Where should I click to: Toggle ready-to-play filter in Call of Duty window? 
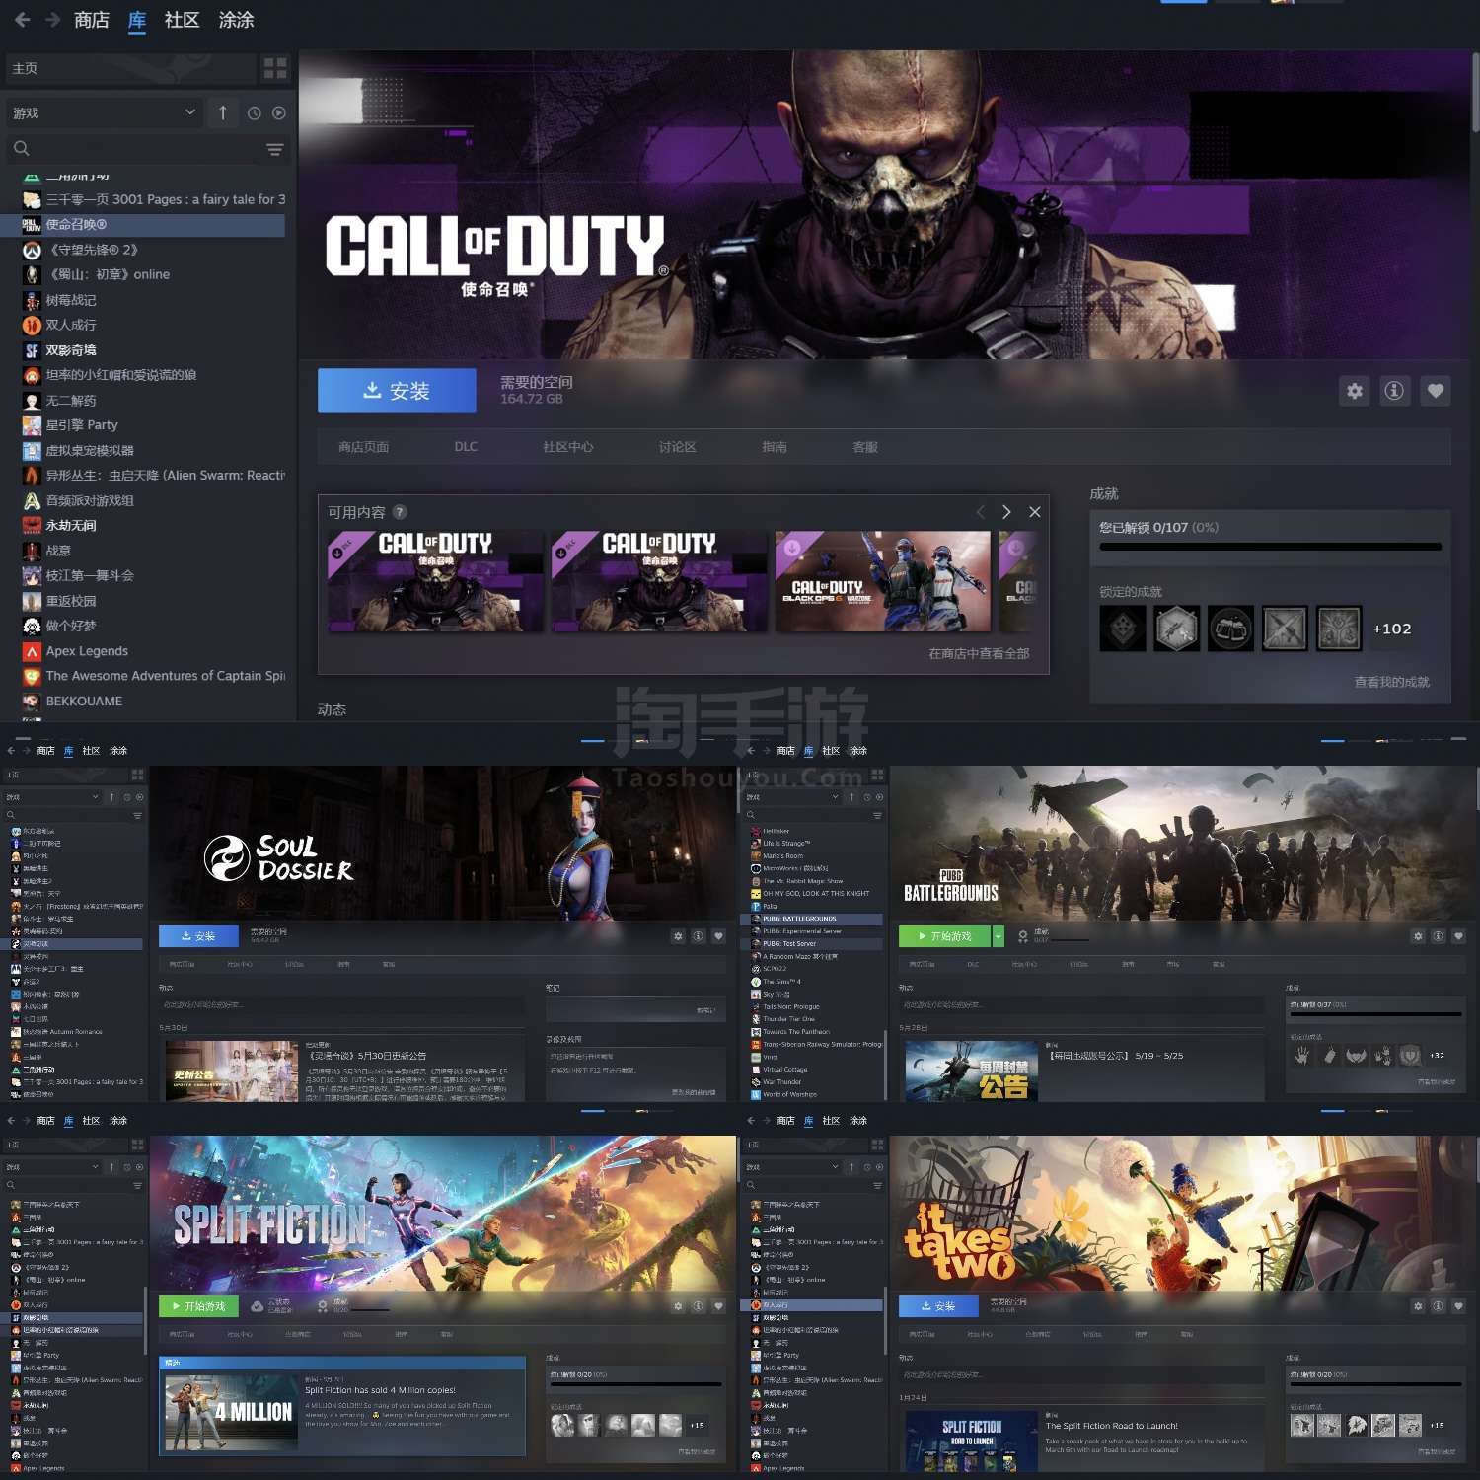point(279,113)
